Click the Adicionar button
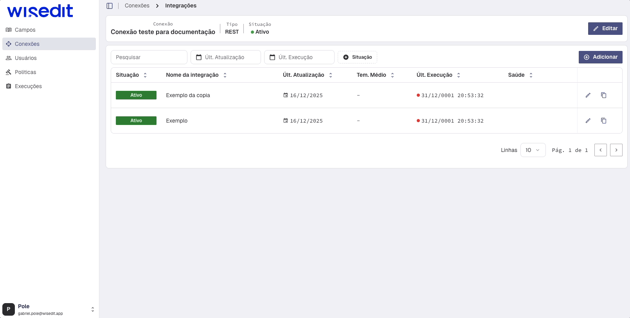Image resolution: width=630 pixels, height=318 pixels. click(x=600, y=57)
